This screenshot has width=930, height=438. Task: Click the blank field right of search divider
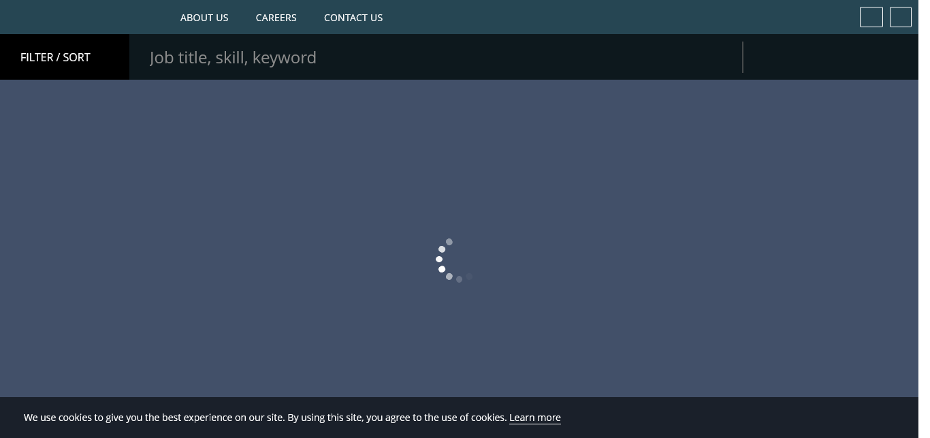831,57
